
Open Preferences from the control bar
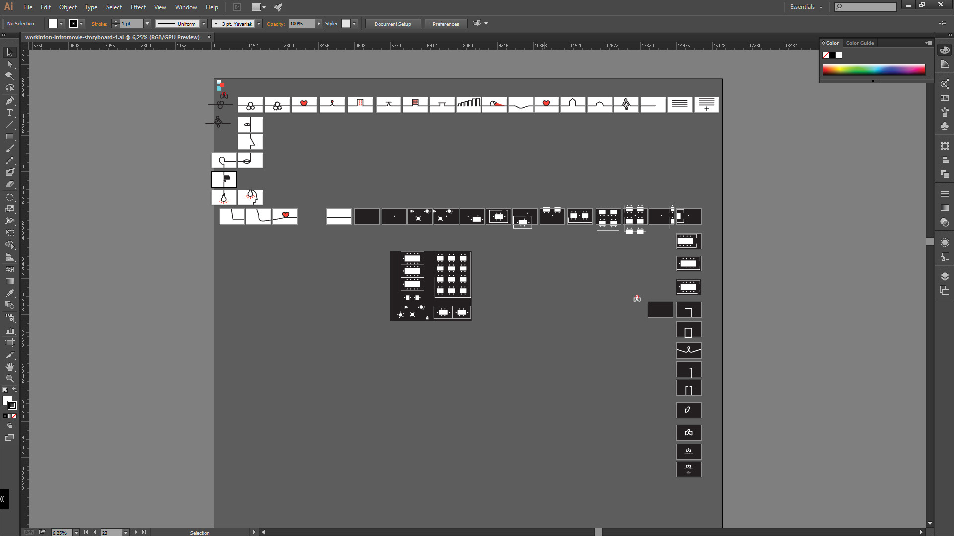point(445,24)
